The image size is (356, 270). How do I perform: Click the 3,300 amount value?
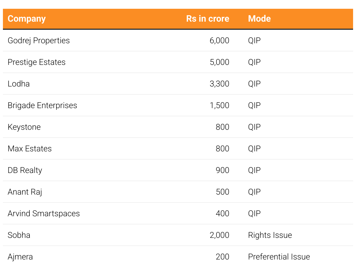coord(219,84)
